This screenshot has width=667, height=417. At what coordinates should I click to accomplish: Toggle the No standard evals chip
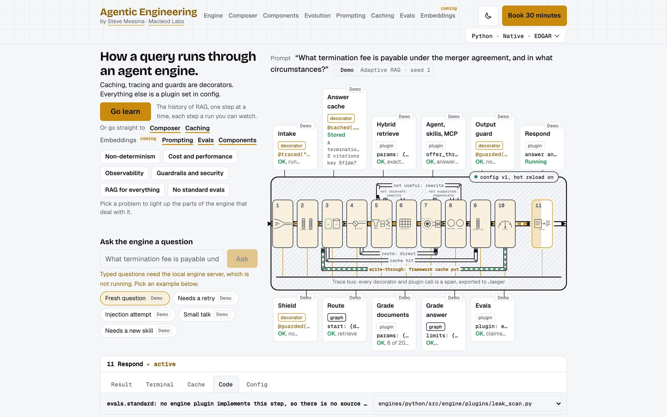pyautogui.click(x=199, y=190)
